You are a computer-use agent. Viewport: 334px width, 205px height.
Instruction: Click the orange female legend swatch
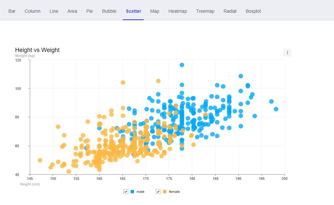(165, 192)
